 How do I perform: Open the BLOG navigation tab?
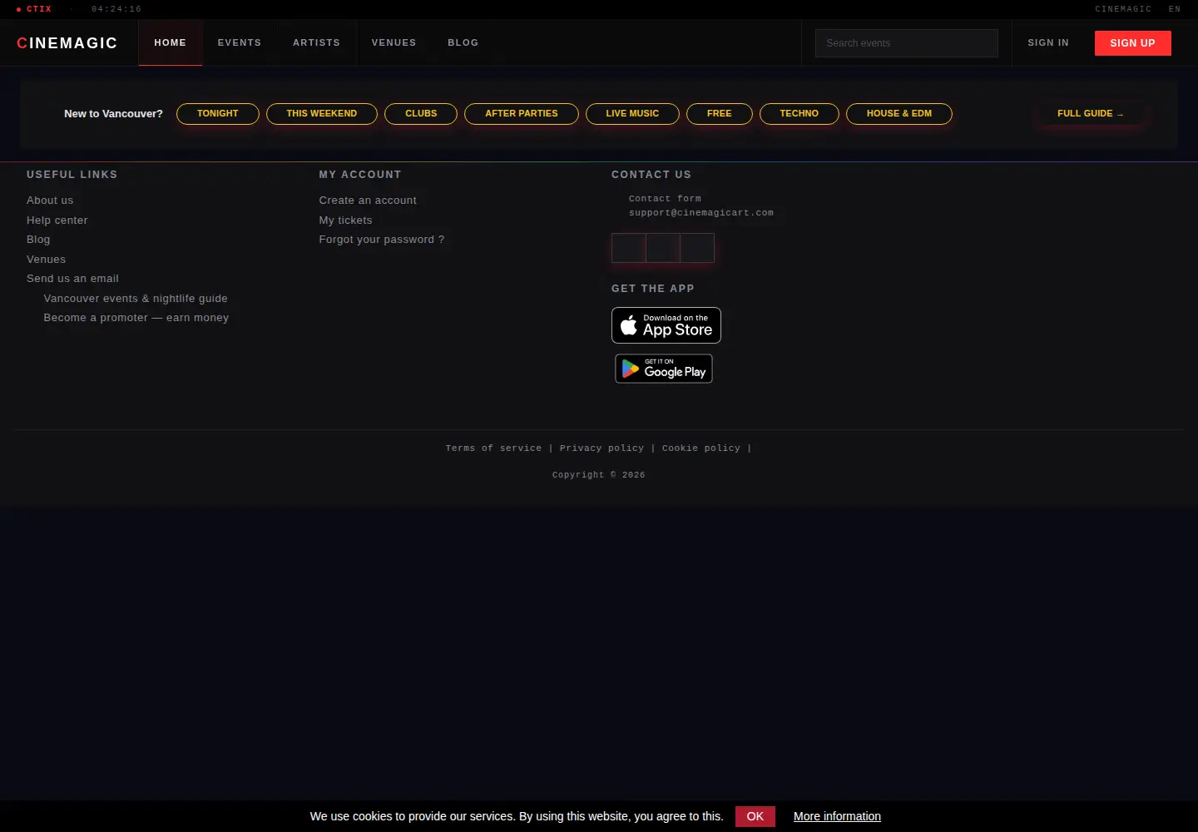point(463,42)
